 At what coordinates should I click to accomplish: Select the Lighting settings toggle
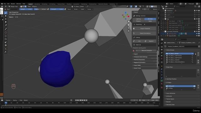(138, 19)
